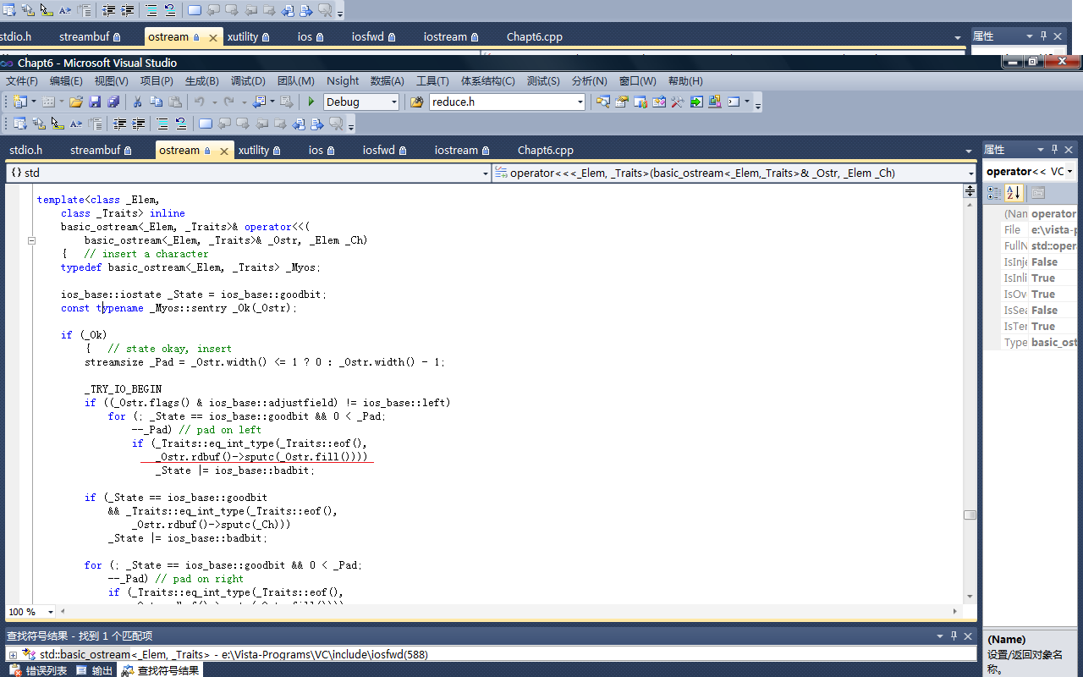1083x677 pixels.
Task: Open the properties object selector dropdown
Action: point(1070,171)
